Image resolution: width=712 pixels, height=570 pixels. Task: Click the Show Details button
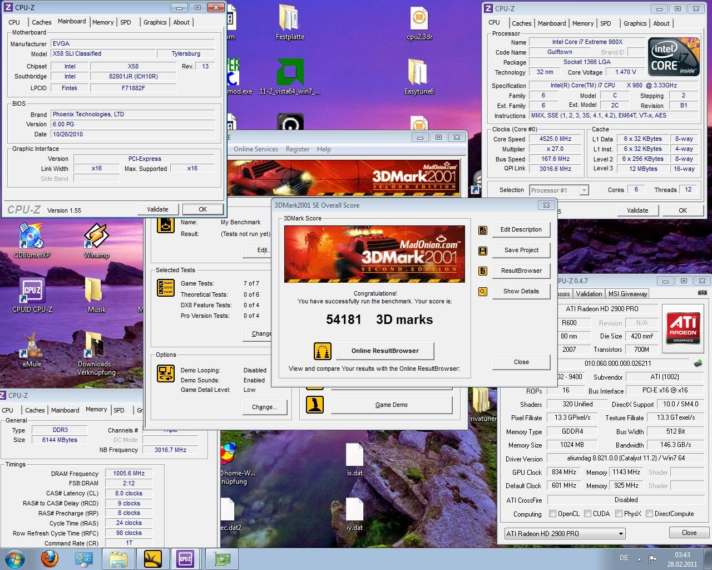[521, 291]
